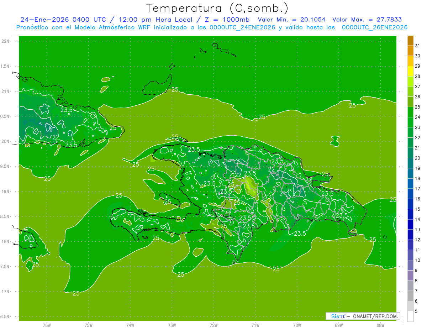Click the '18N' latitude axis label
The width and height of the screenshot is (427, 330).
(6, 242)
